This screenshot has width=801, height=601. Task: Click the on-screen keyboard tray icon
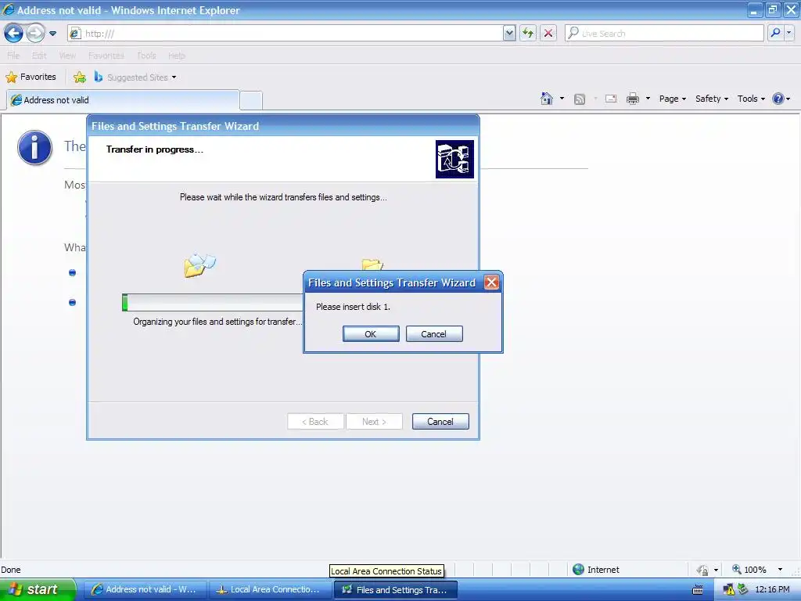pos(697,590)
